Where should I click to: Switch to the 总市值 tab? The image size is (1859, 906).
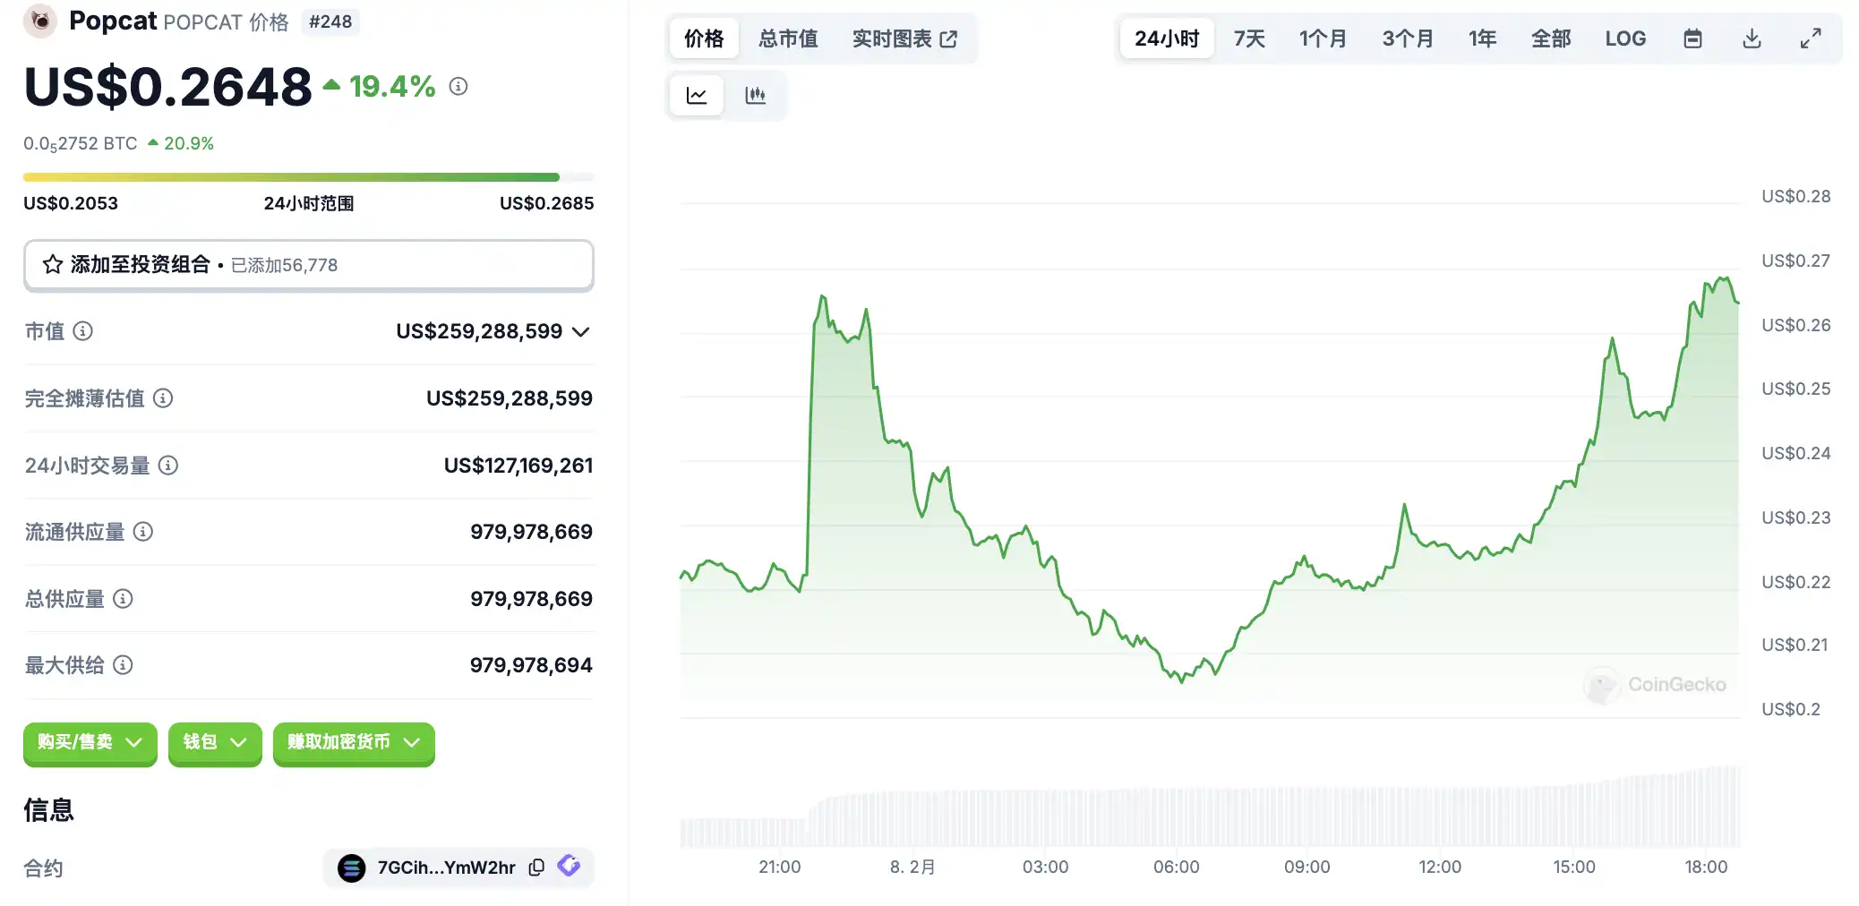787,38
